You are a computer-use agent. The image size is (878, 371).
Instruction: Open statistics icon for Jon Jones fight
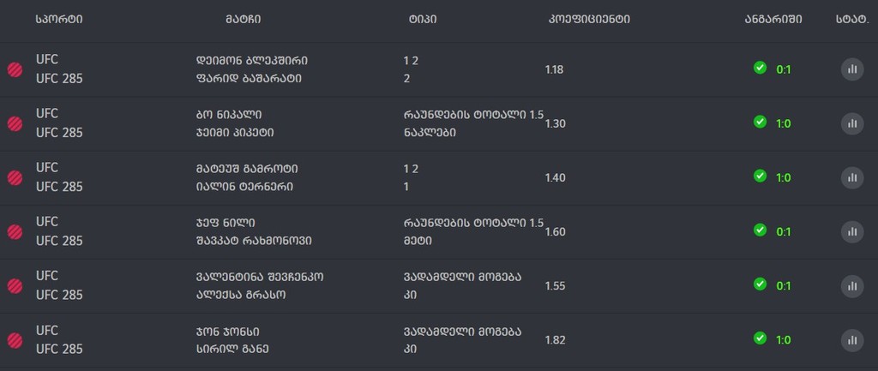point(851,339)
